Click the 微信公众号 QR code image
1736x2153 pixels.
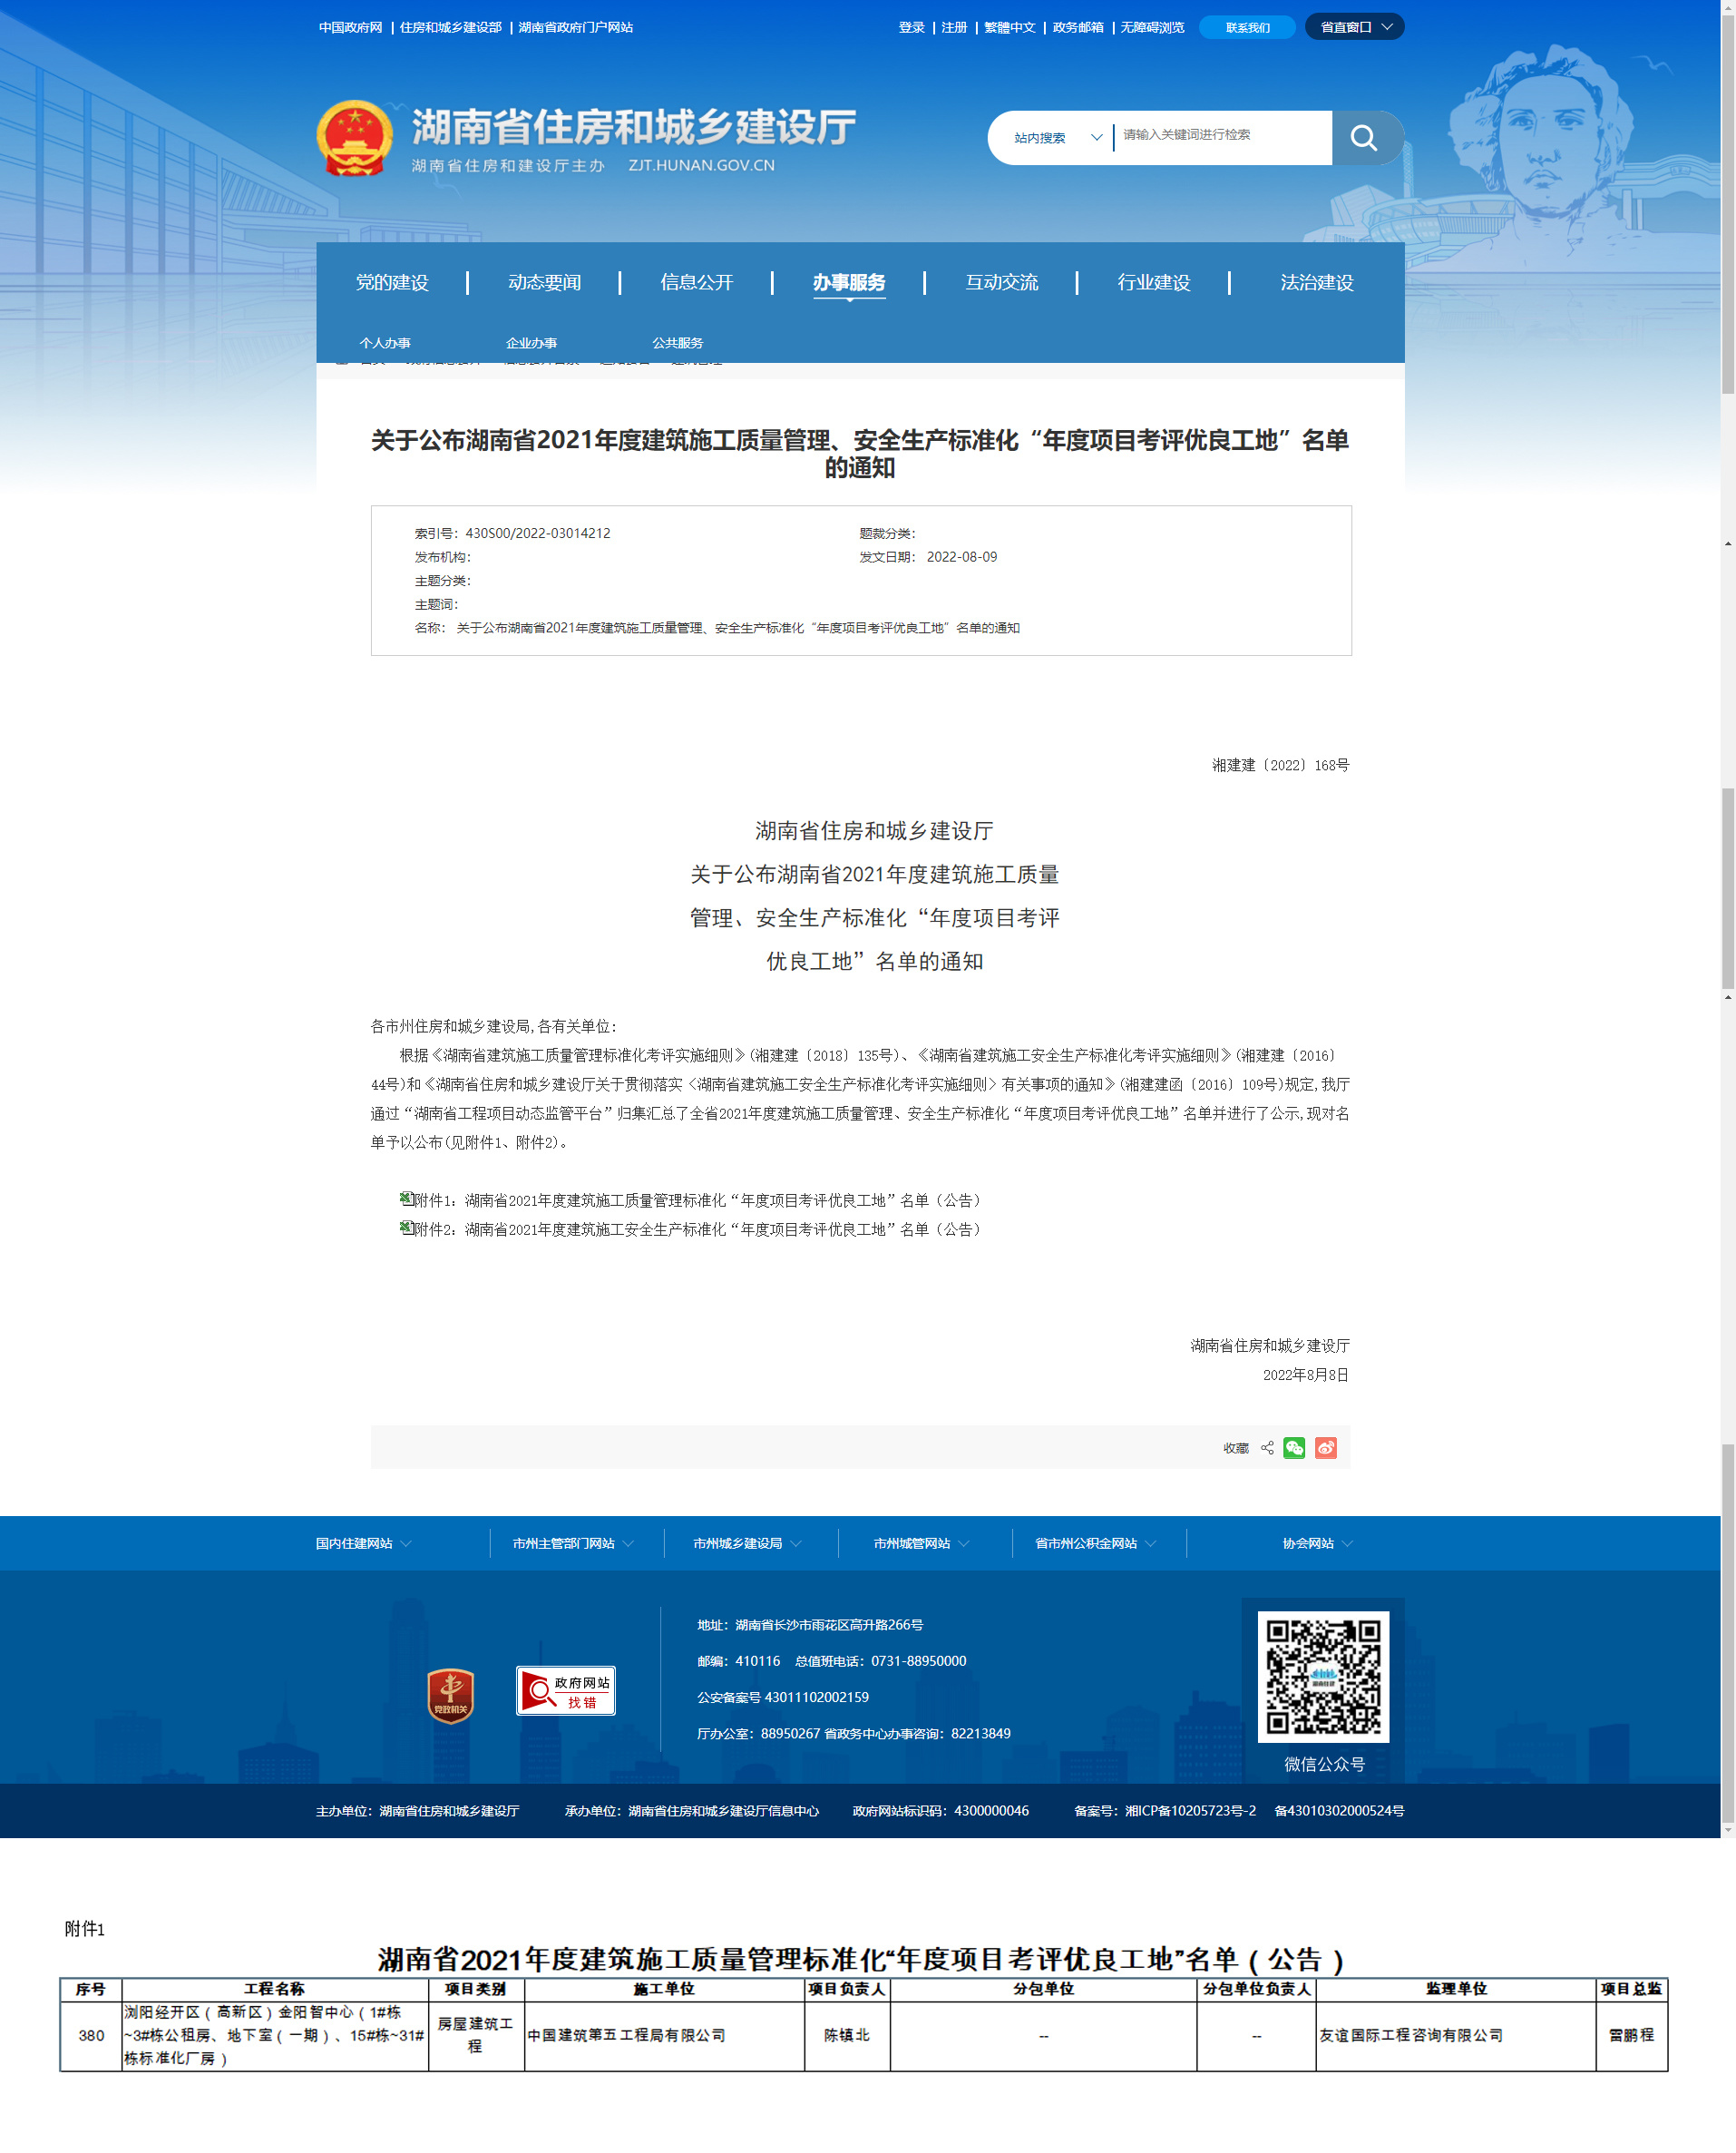1322,1677
